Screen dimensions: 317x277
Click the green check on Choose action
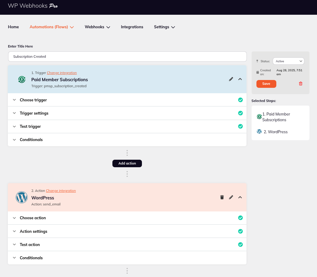click(x=240, y=218)
